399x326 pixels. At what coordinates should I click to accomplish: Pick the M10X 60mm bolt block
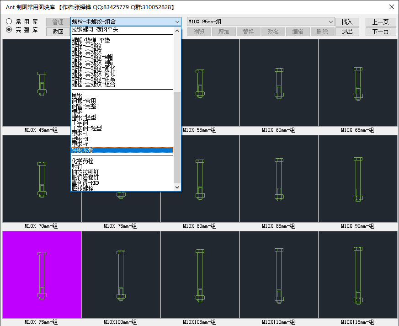(279, 83)
